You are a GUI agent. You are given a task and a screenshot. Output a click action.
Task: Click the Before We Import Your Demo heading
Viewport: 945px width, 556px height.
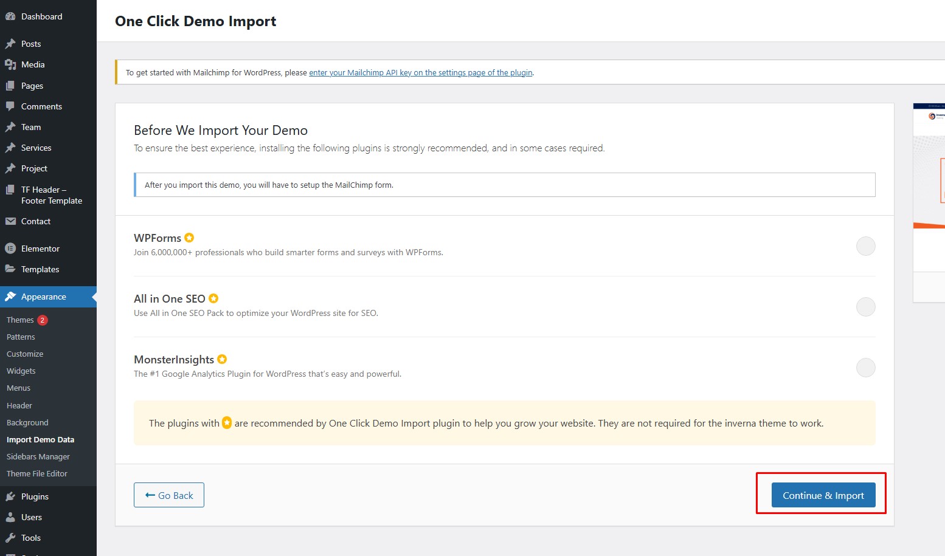[x=221, y=130]
